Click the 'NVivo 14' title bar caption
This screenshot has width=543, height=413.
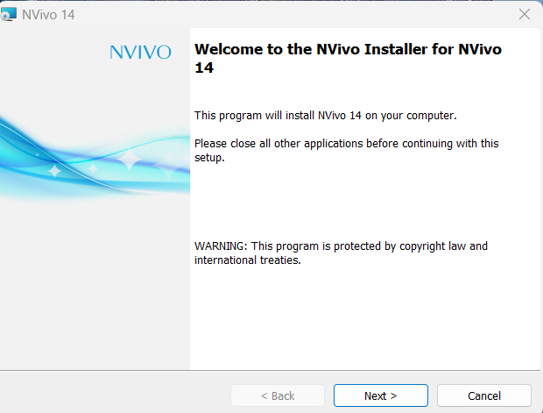coord(48,14)
